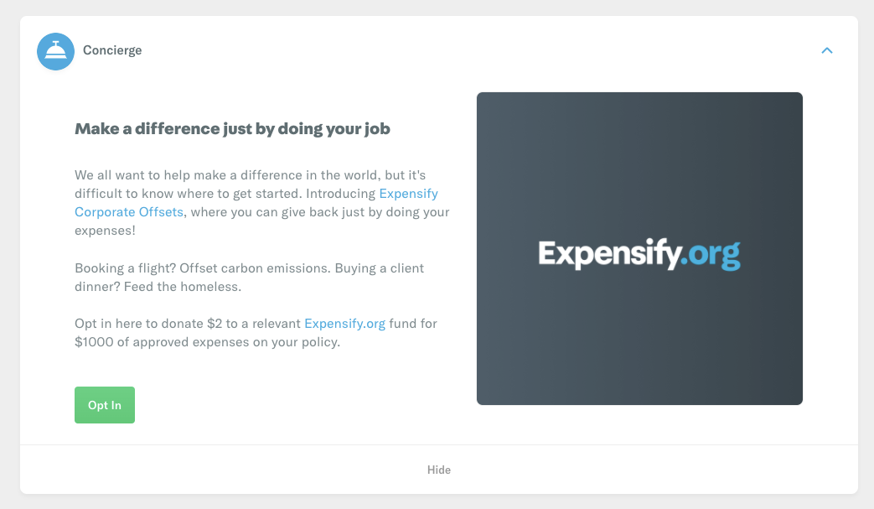Click the 'Make a difference' heading
Screen dimensions: 874x509
point(232,129)
